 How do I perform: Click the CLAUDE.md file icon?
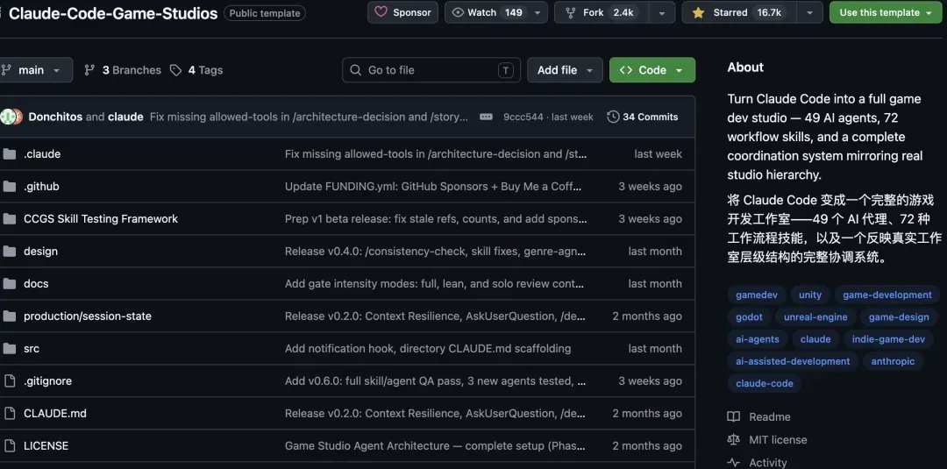[x=9, y=414]
